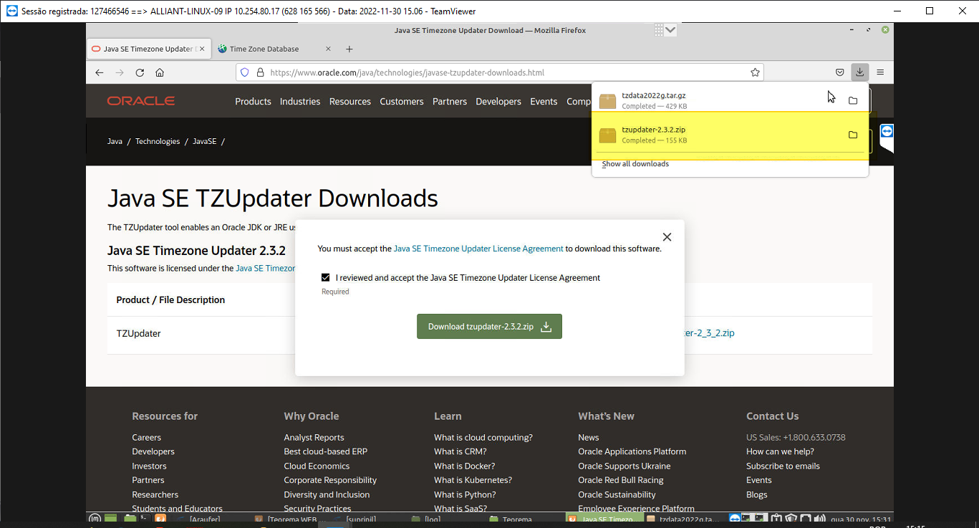The image size is (979, 528).
Task: Open the Partners menu
Action: (x=450, y=102)
